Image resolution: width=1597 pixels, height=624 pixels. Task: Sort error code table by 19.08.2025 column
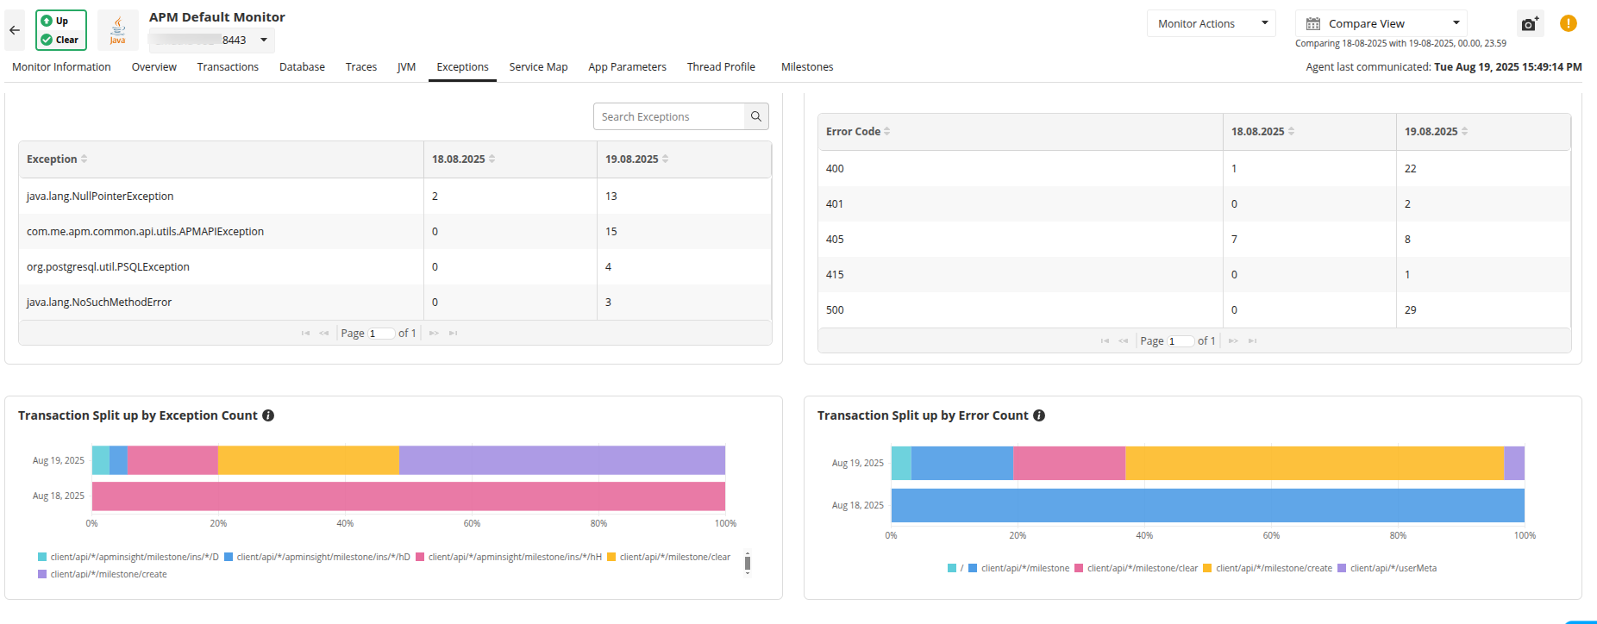[x=1464, y=132]
